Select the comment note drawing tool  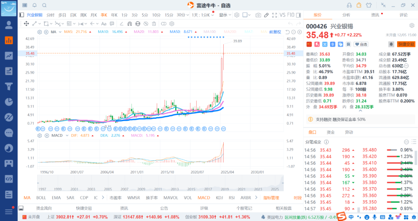tap(112, 24)
